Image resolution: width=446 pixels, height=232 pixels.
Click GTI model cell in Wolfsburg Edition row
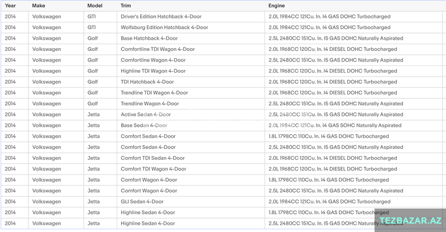tap(92, 27)
